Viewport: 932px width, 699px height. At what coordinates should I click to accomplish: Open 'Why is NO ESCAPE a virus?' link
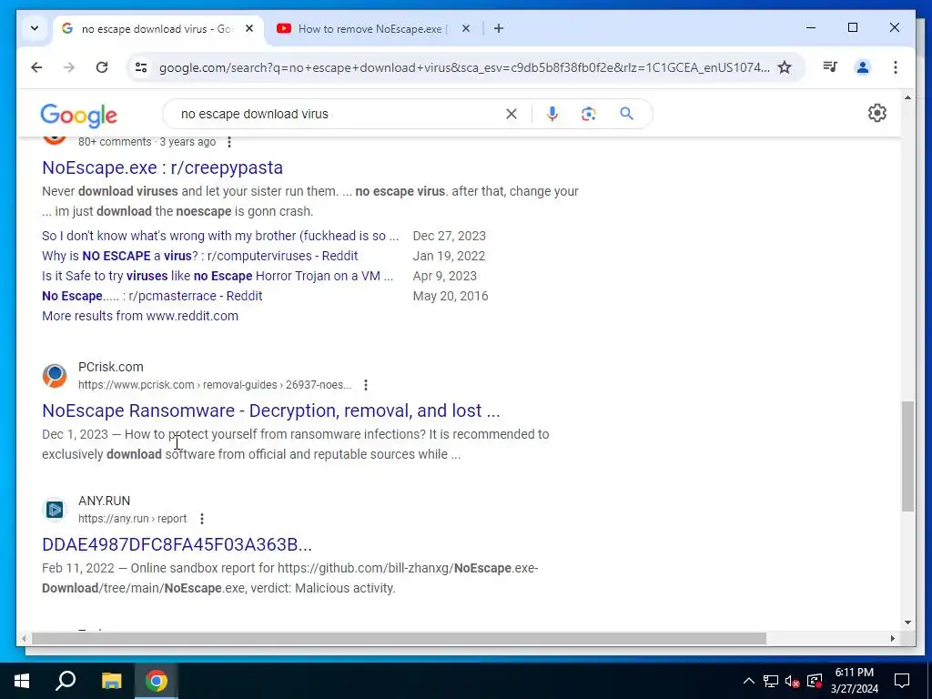(x=199, y=256)
